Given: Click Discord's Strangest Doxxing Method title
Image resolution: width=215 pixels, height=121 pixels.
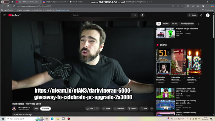Looking at the screenshot, I should [x=186, y=114].
